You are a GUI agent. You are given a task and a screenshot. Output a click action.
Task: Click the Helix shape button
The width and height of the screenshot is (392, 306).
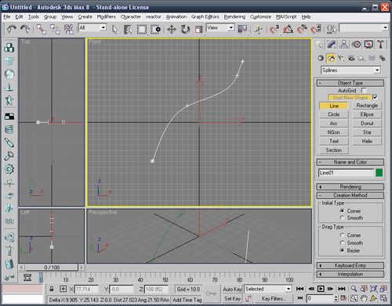pos(367,141)
